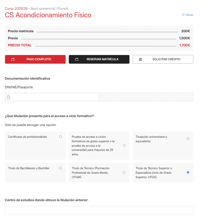The image size is (204, 219).
Task: Click the Título de Técnico Superior card text
Action: [154, 173]
